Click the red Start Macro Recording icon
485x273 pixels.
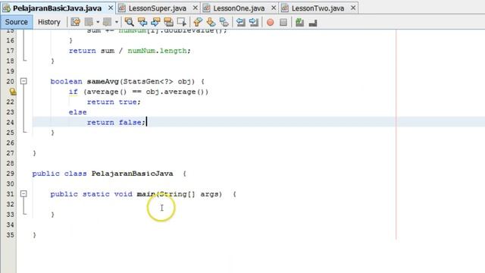[270, 22]
